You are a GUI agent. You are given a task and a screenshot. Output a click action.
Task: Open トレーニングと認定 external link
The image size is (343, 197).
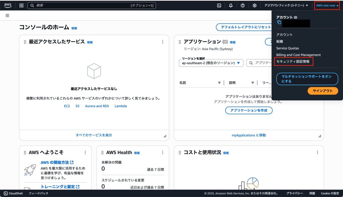tap(60, 187)
